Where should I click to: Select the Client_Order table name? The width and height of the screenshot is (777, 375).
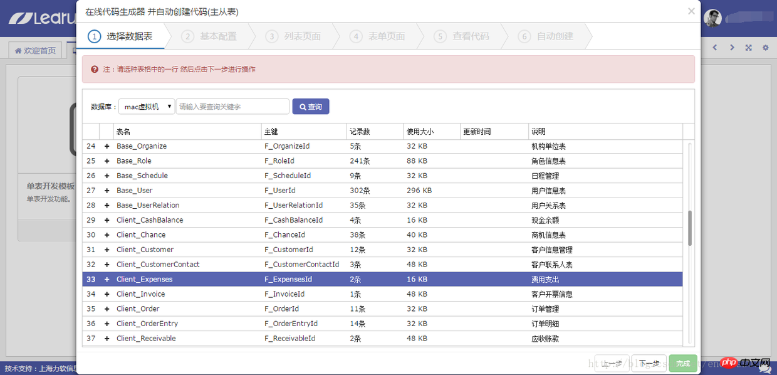tap(138, 309)
